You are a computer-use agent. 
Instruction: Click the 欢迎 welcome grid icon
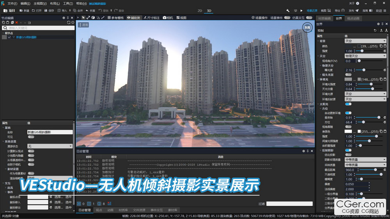coord(385,11)
